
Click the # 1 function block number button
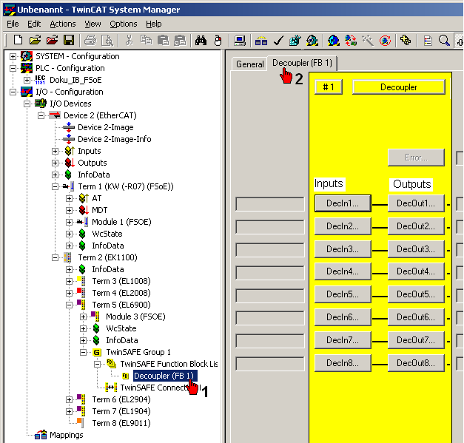click(329, 87)
